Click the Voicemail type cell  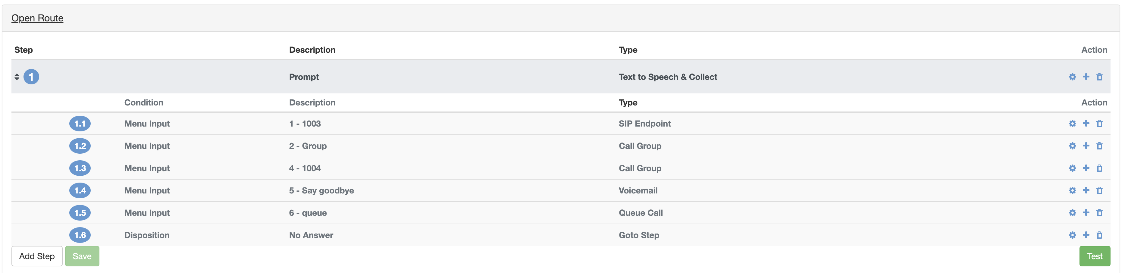(x=638, y=191)
